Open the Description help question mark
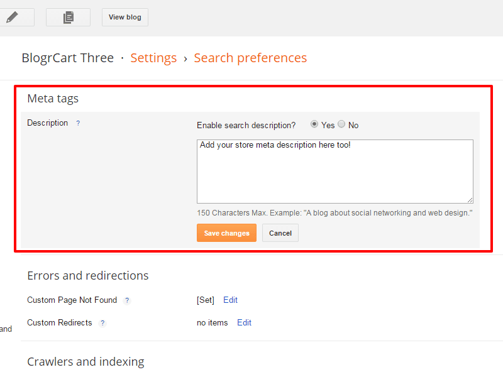This screenshot has height=377, width=503. tap(78, 123)
